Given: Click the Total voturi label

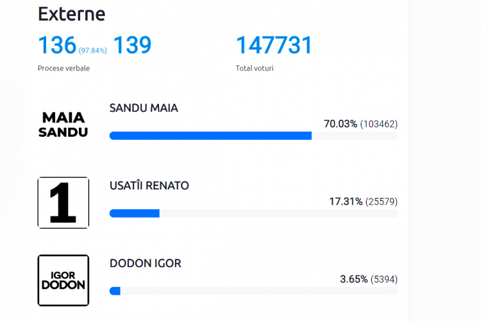Looking at the screenshot, I should pos(255,68).
